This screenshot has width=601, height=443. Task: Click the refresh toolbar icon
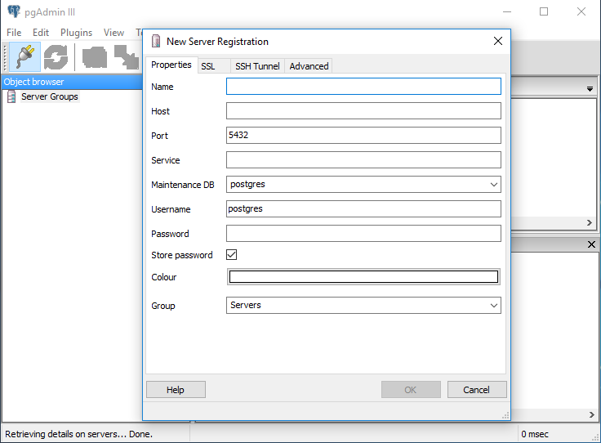pyautogui.click(x=56, y=57)
